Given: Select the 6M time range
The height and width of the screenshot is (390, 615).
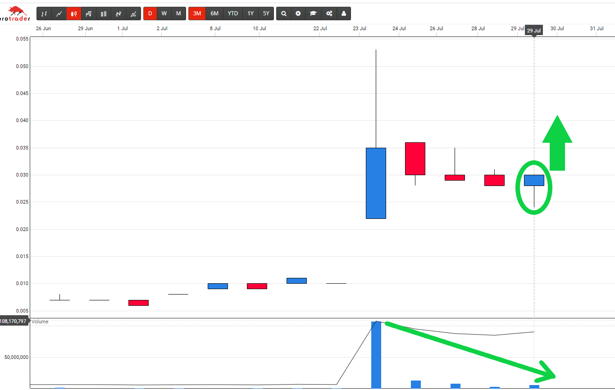Looking at the screenshot, I should tap(214, 14).
